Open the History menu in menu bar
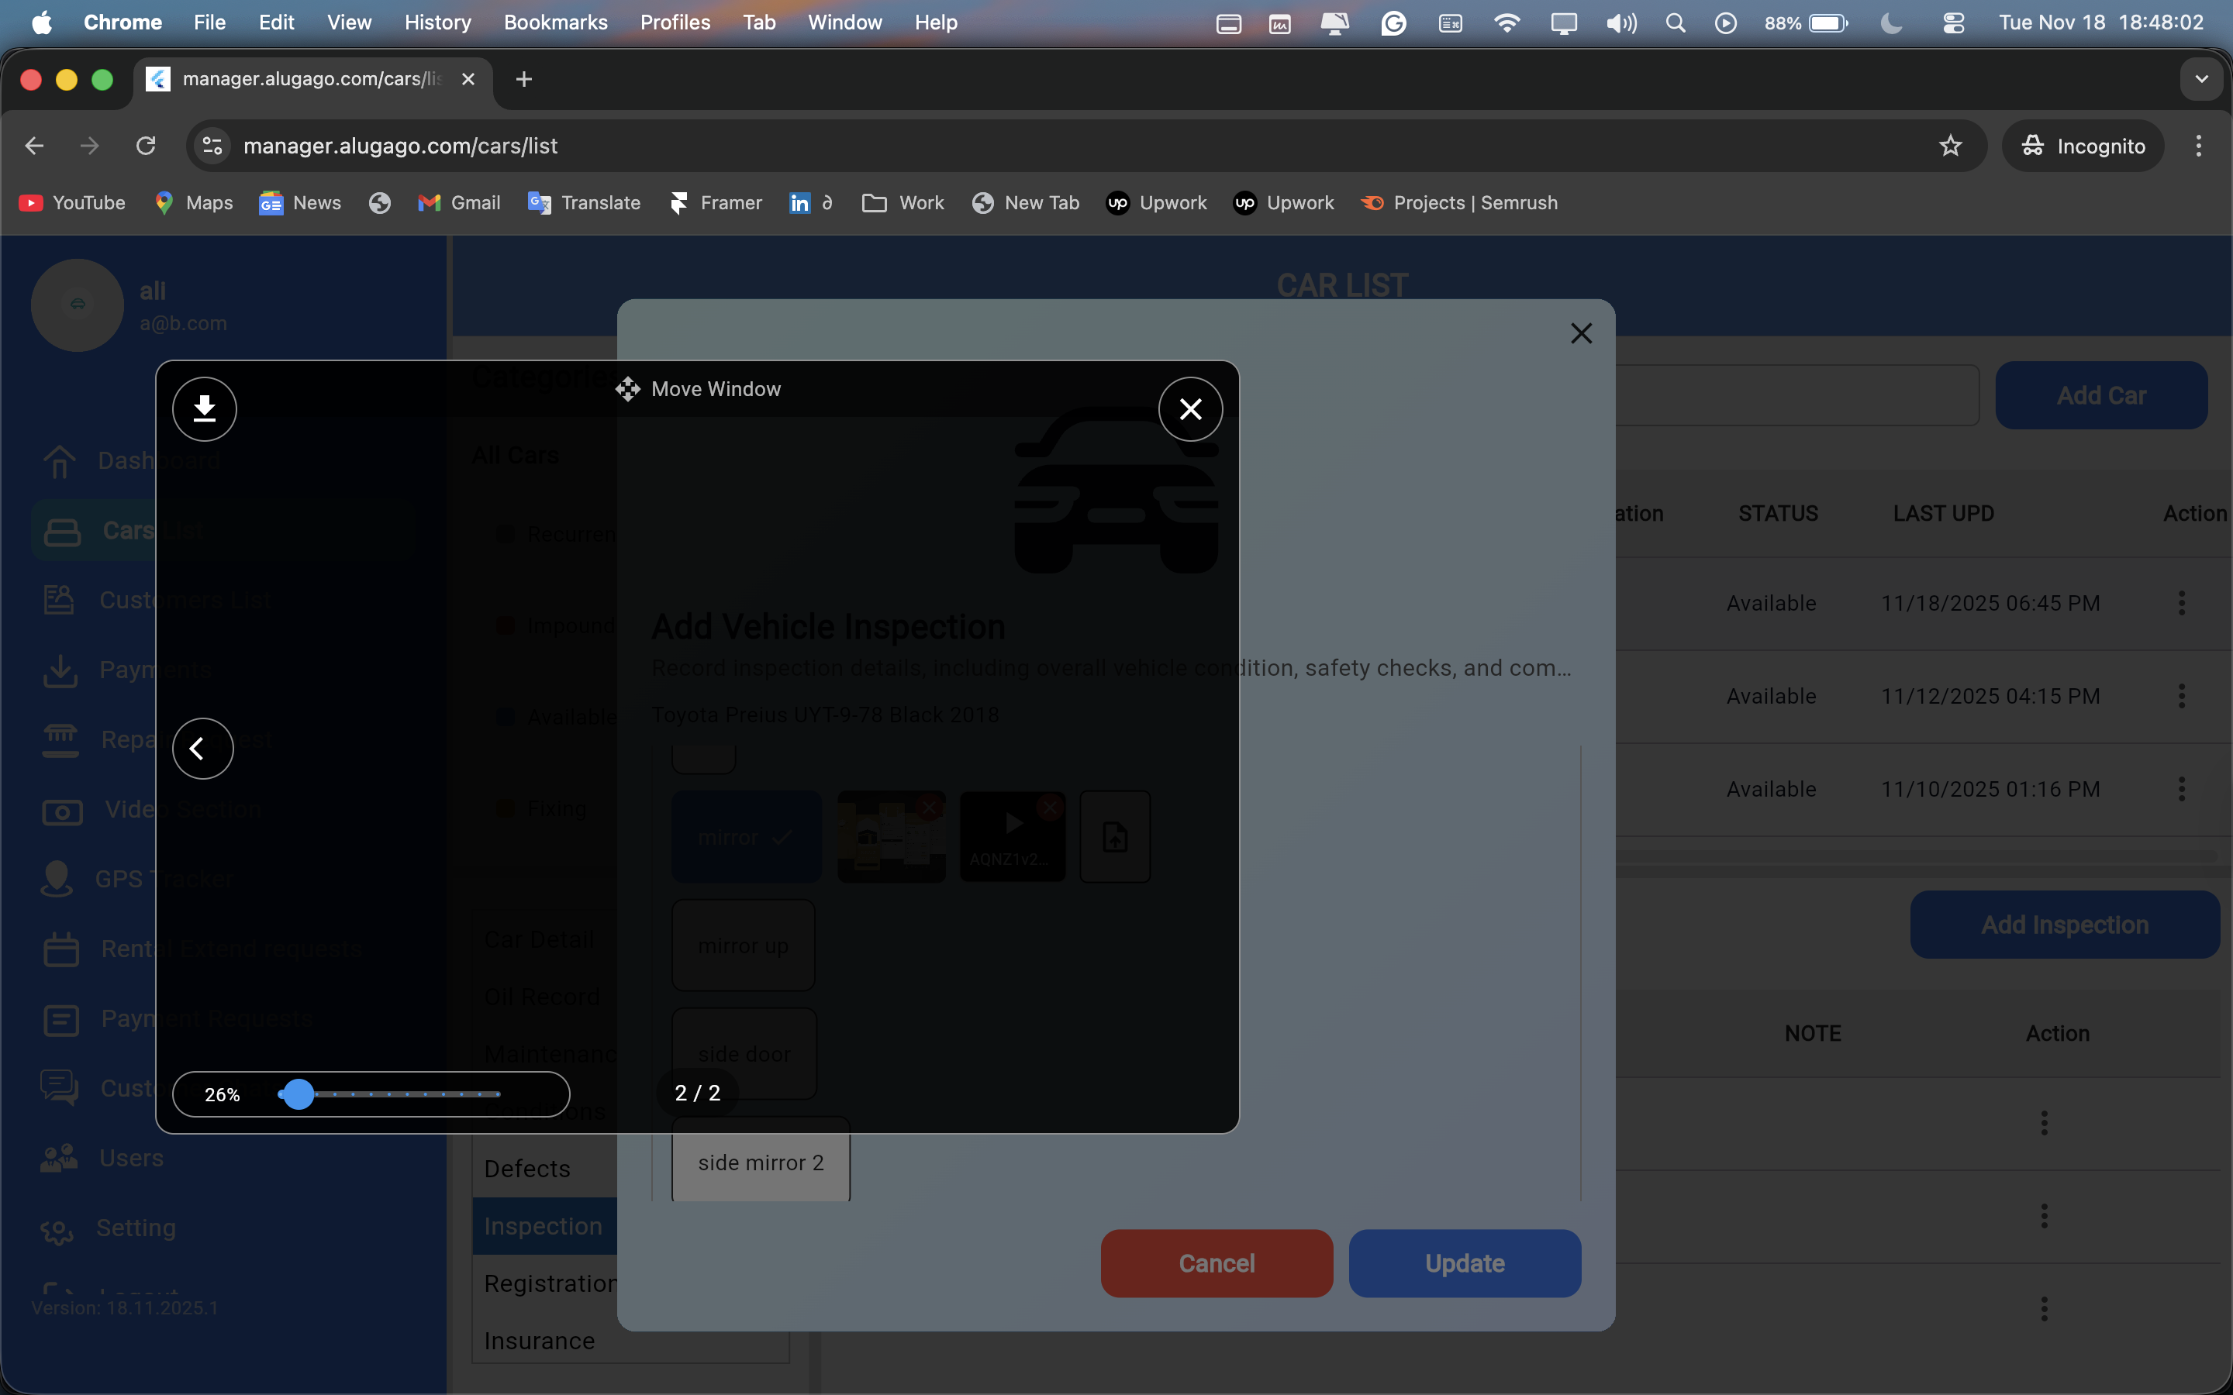 pos(437,22)
